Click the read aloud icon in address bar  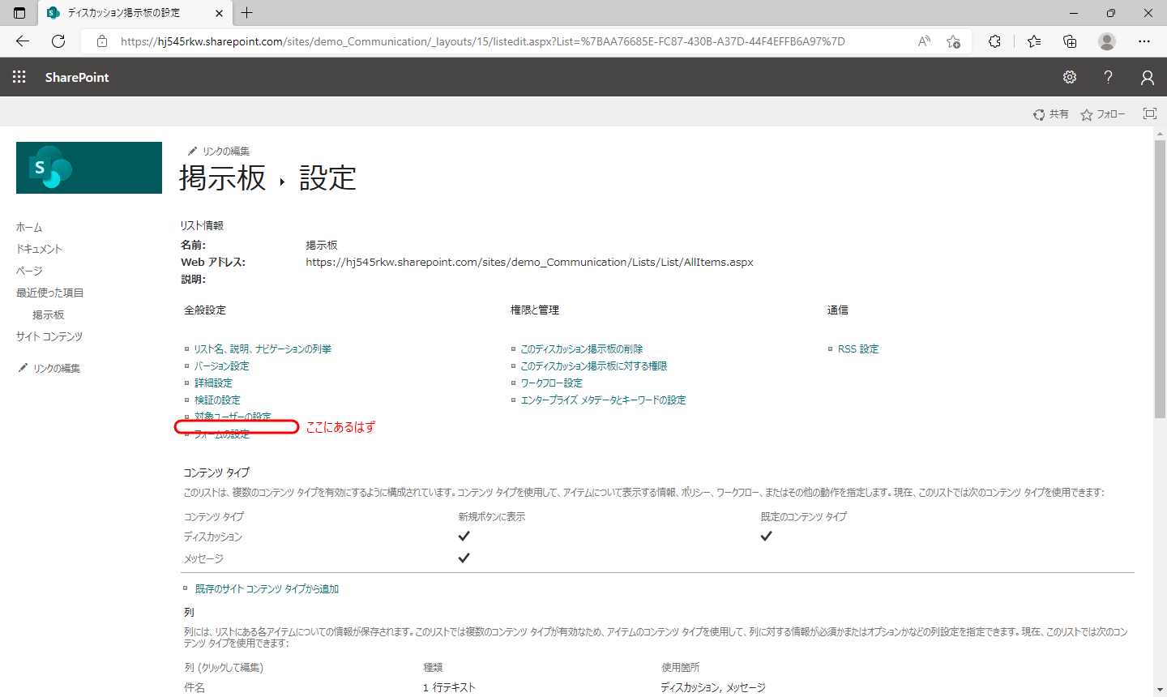point(924,41)
